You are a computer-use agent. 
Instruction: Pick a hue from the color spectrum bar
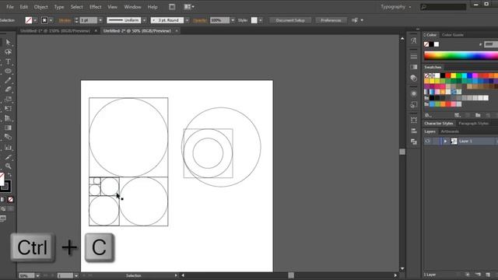(x=461, y=55)
